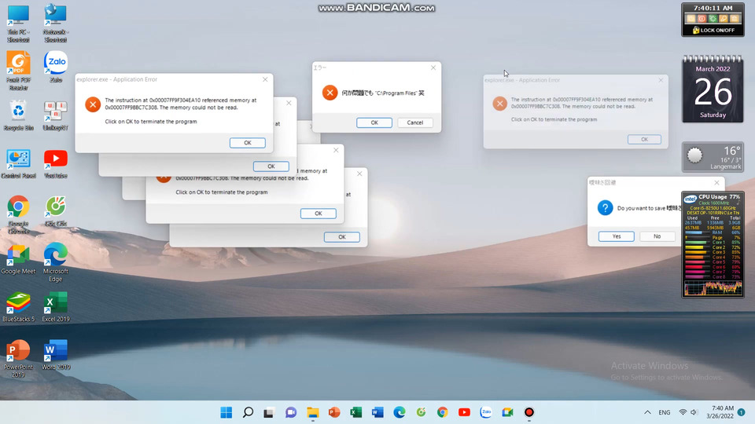The image size is (755, 424).
Task: Open Zalo from the taskbar
Action: pyautogui.click(x=486, y=412)
